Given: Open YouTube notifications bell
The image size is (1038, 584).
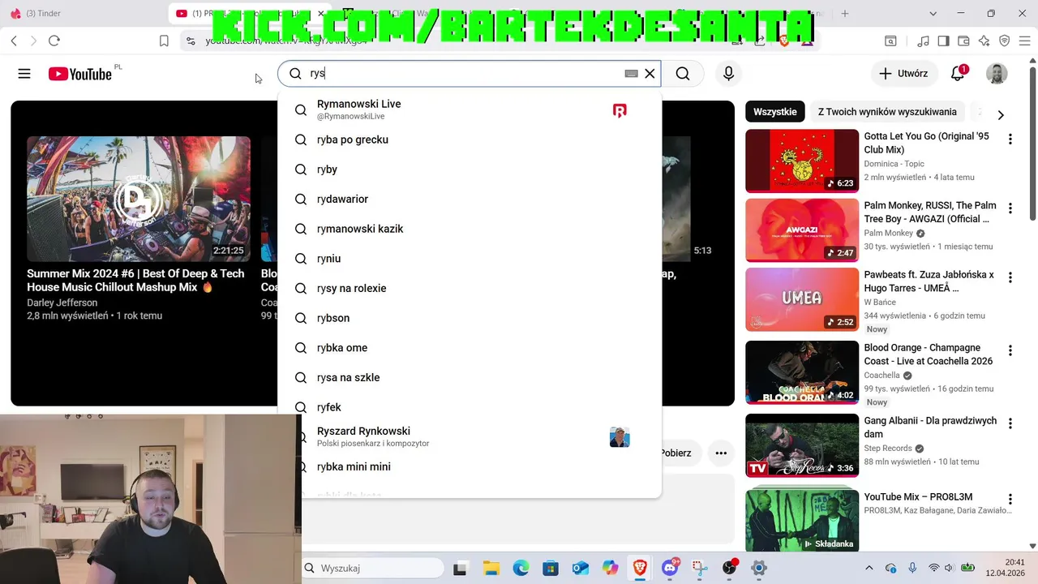Looking at the screenshot, I should (958, 74).
